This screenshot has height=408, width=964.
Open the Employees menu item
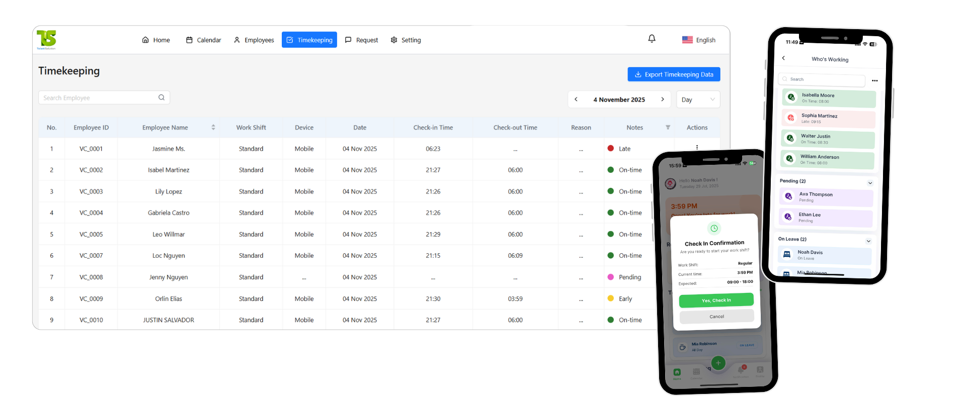[x=254, y=40]
